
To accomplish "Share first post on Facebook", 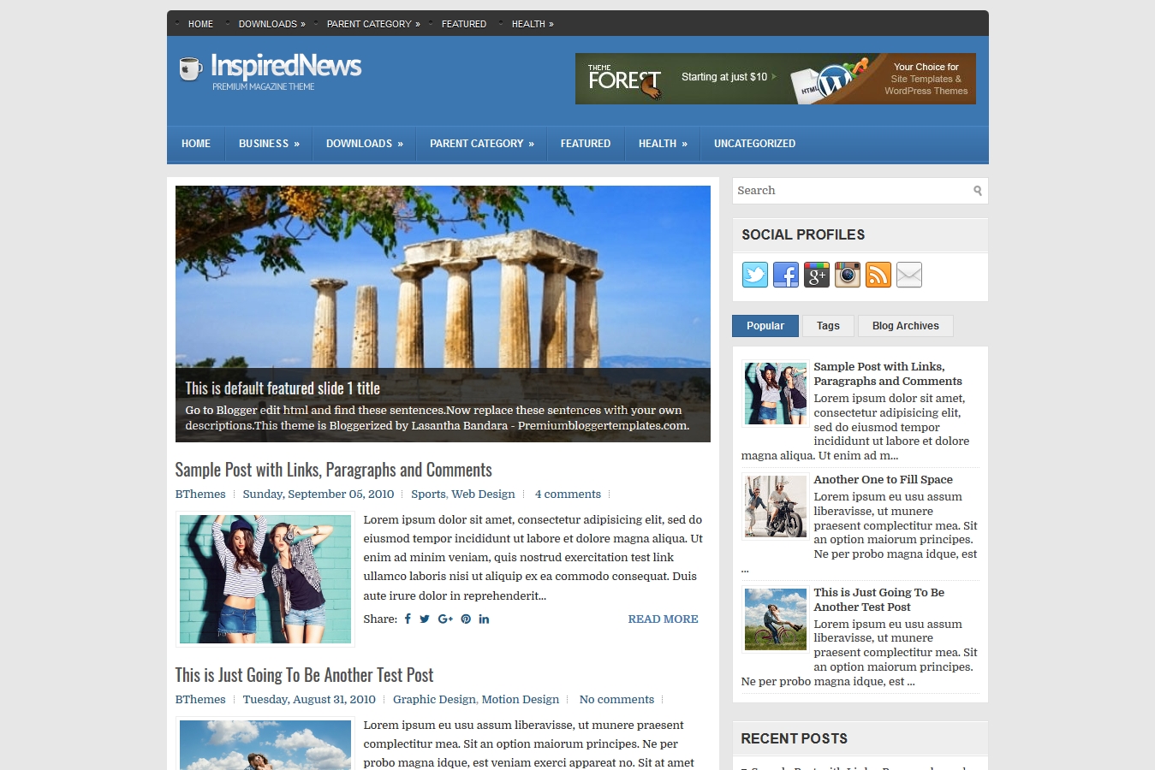I will pyautogui.click(x=408, y=619).
